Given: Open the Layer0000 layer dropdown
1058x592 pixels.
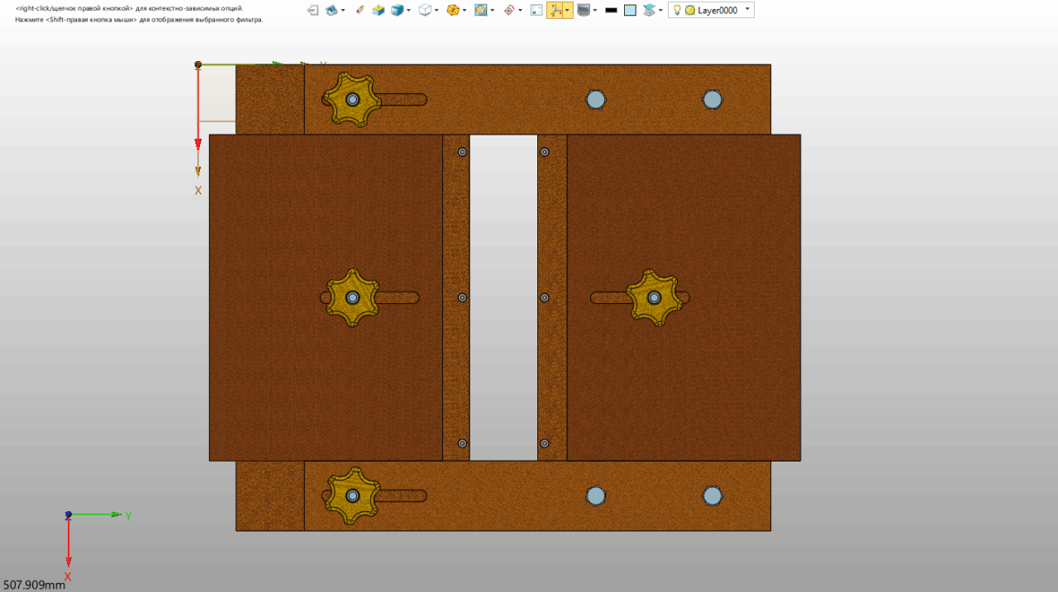Looking at the screenshot, I should point(748,10).
